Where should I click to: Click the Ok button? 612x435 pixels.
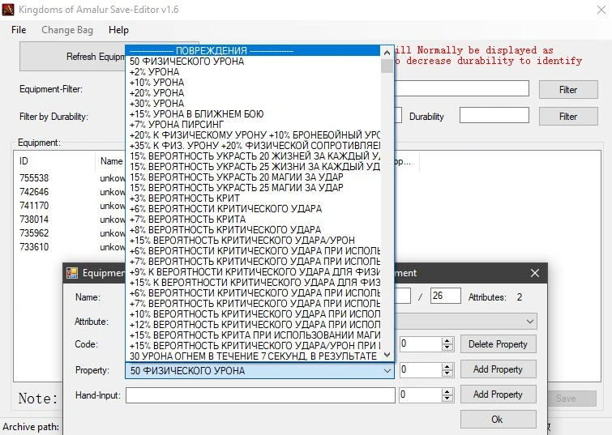498,420
